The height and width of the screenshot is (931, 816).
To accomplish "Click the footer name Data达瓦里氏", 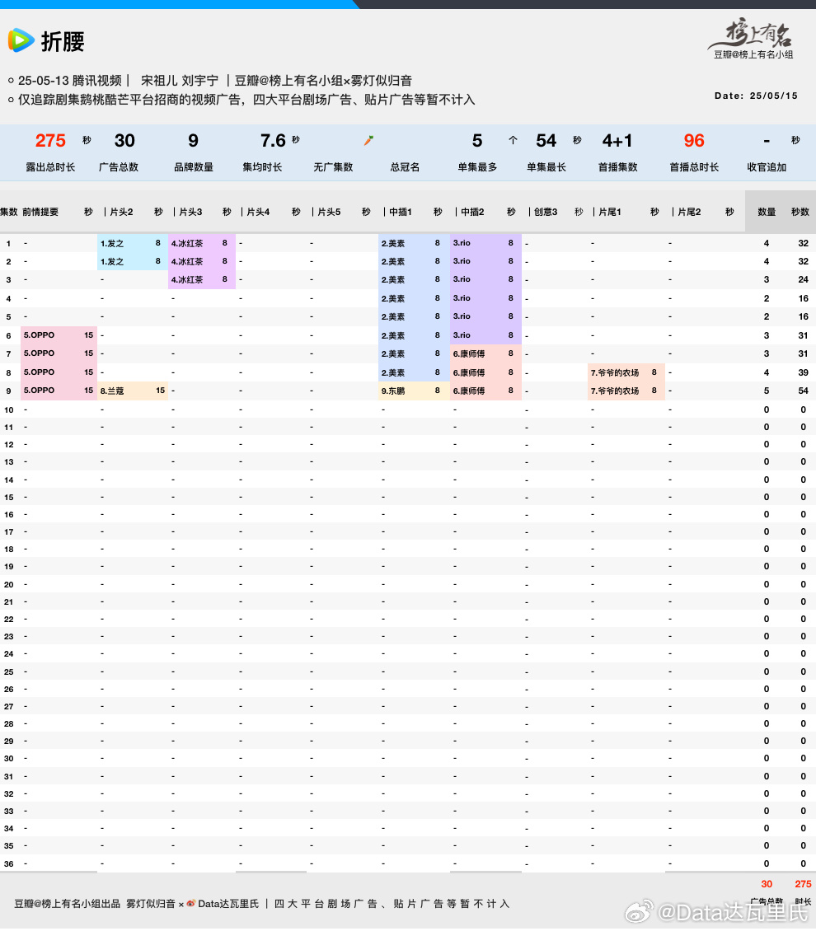I will point(228,904).
